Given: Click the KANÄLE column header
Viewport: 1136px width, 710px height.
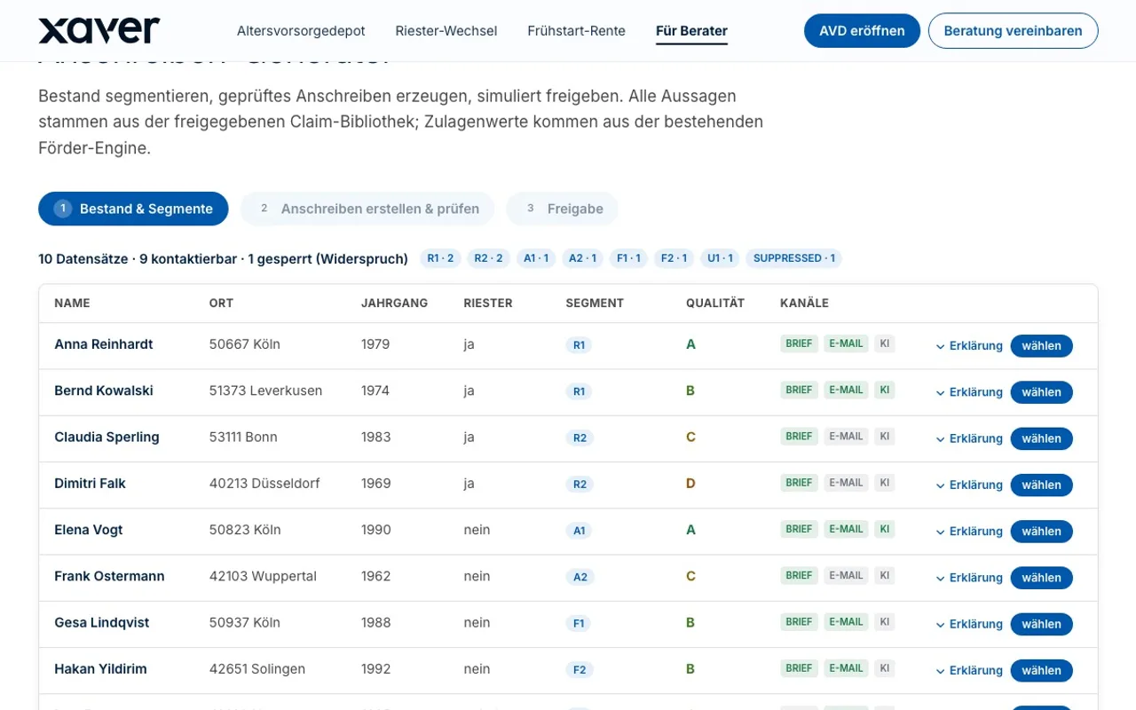Looking at the screenshot, I should pos(804,303).
